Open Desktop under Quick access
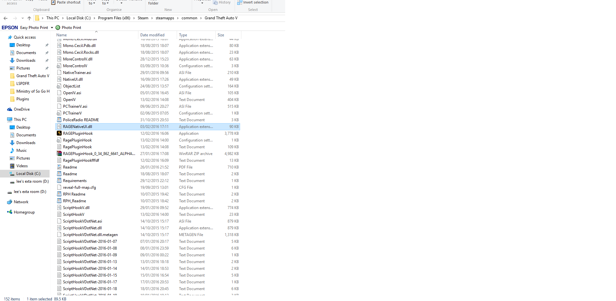This screenshot has height=301, width=616. pyautogui.click(x=23, y=45)
